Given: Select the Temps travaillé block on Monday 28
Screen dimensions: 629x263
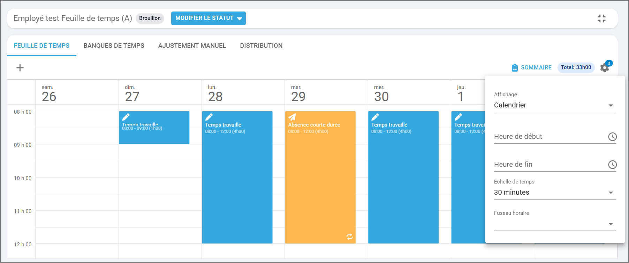Looking at the screenshot, I should [237, 177].
